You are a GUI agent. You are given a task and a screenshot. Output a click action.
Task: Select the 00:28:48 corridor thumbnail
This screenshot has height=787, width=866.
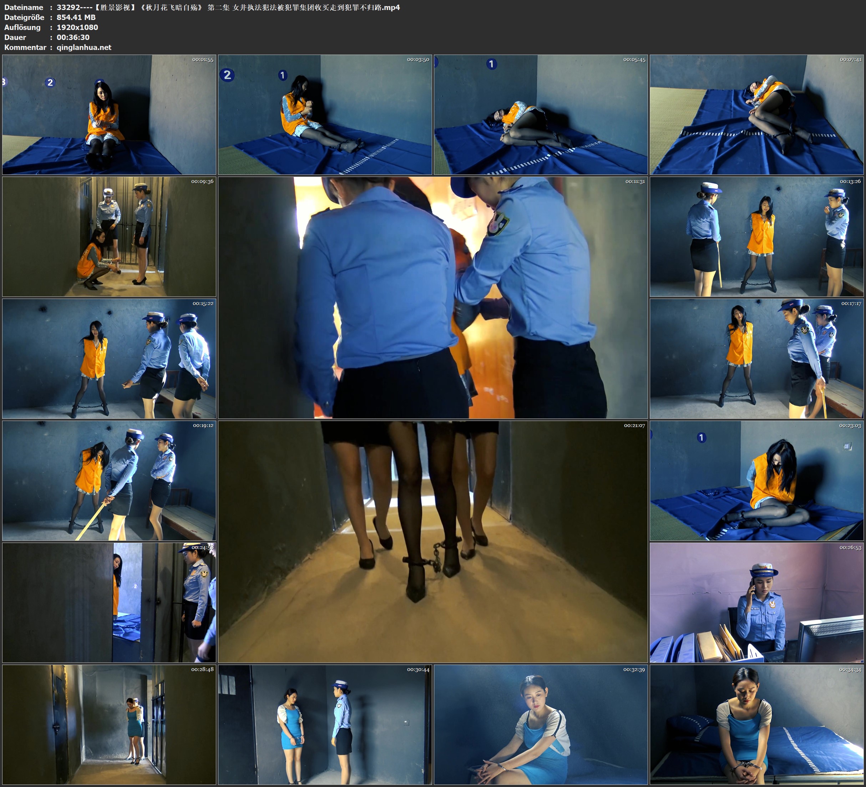pos(109,724)
